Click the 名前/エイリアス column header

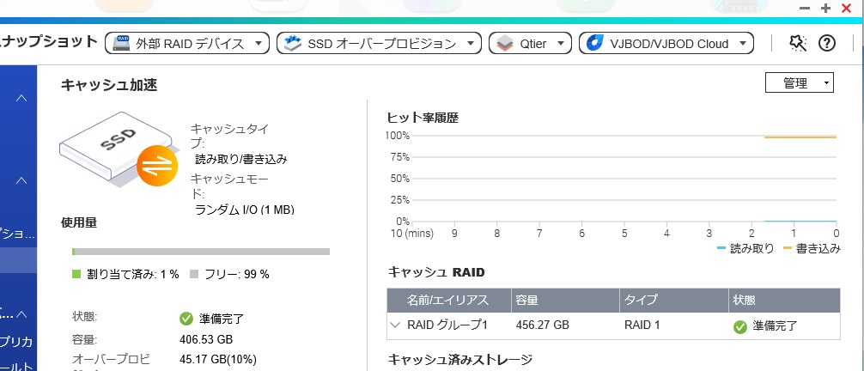(447, 301)
